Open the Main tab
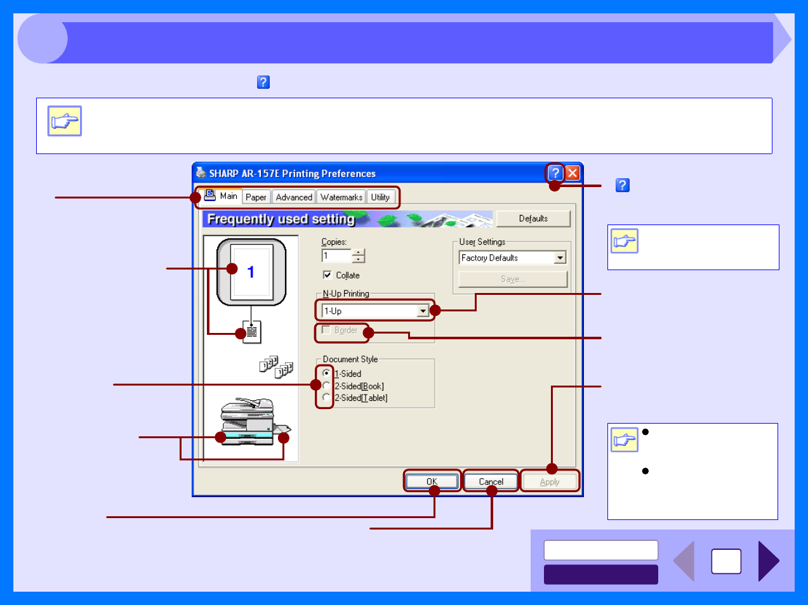 222,197
